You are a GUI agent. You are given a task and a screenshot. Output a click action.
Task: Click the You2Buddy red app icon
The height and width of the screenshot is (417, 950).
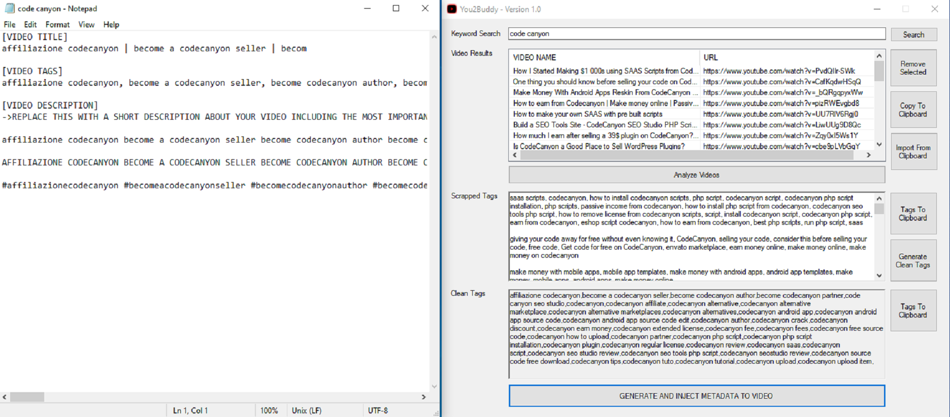(452, 9)
